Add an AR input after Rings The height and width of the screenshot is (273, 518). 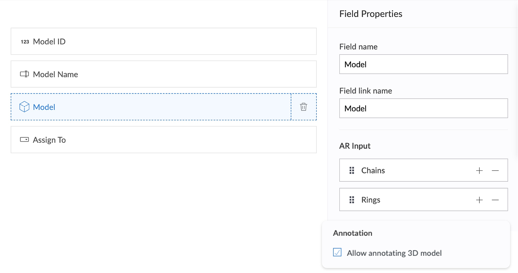[479, 200]
